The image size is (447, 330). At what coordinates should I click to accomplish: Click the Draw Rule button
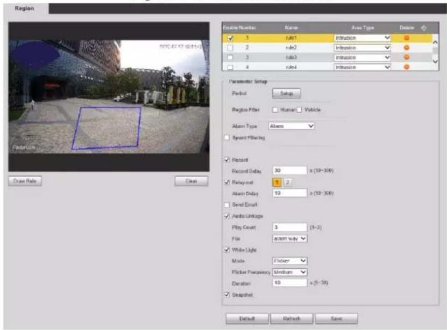[25, 181]
